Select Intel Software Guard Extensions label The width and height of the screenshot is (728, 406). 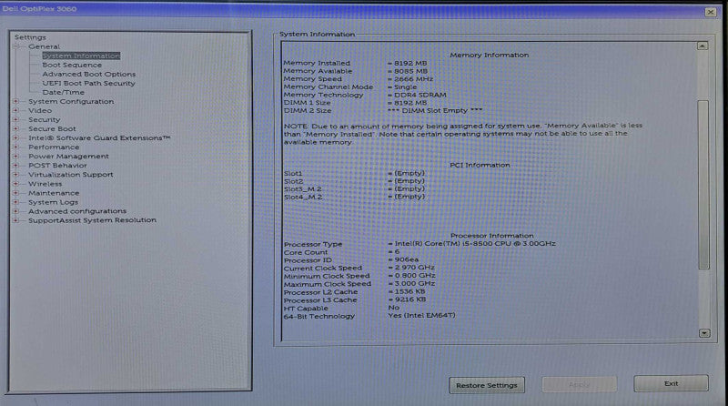pyautogui.click(x=99, y=138)
